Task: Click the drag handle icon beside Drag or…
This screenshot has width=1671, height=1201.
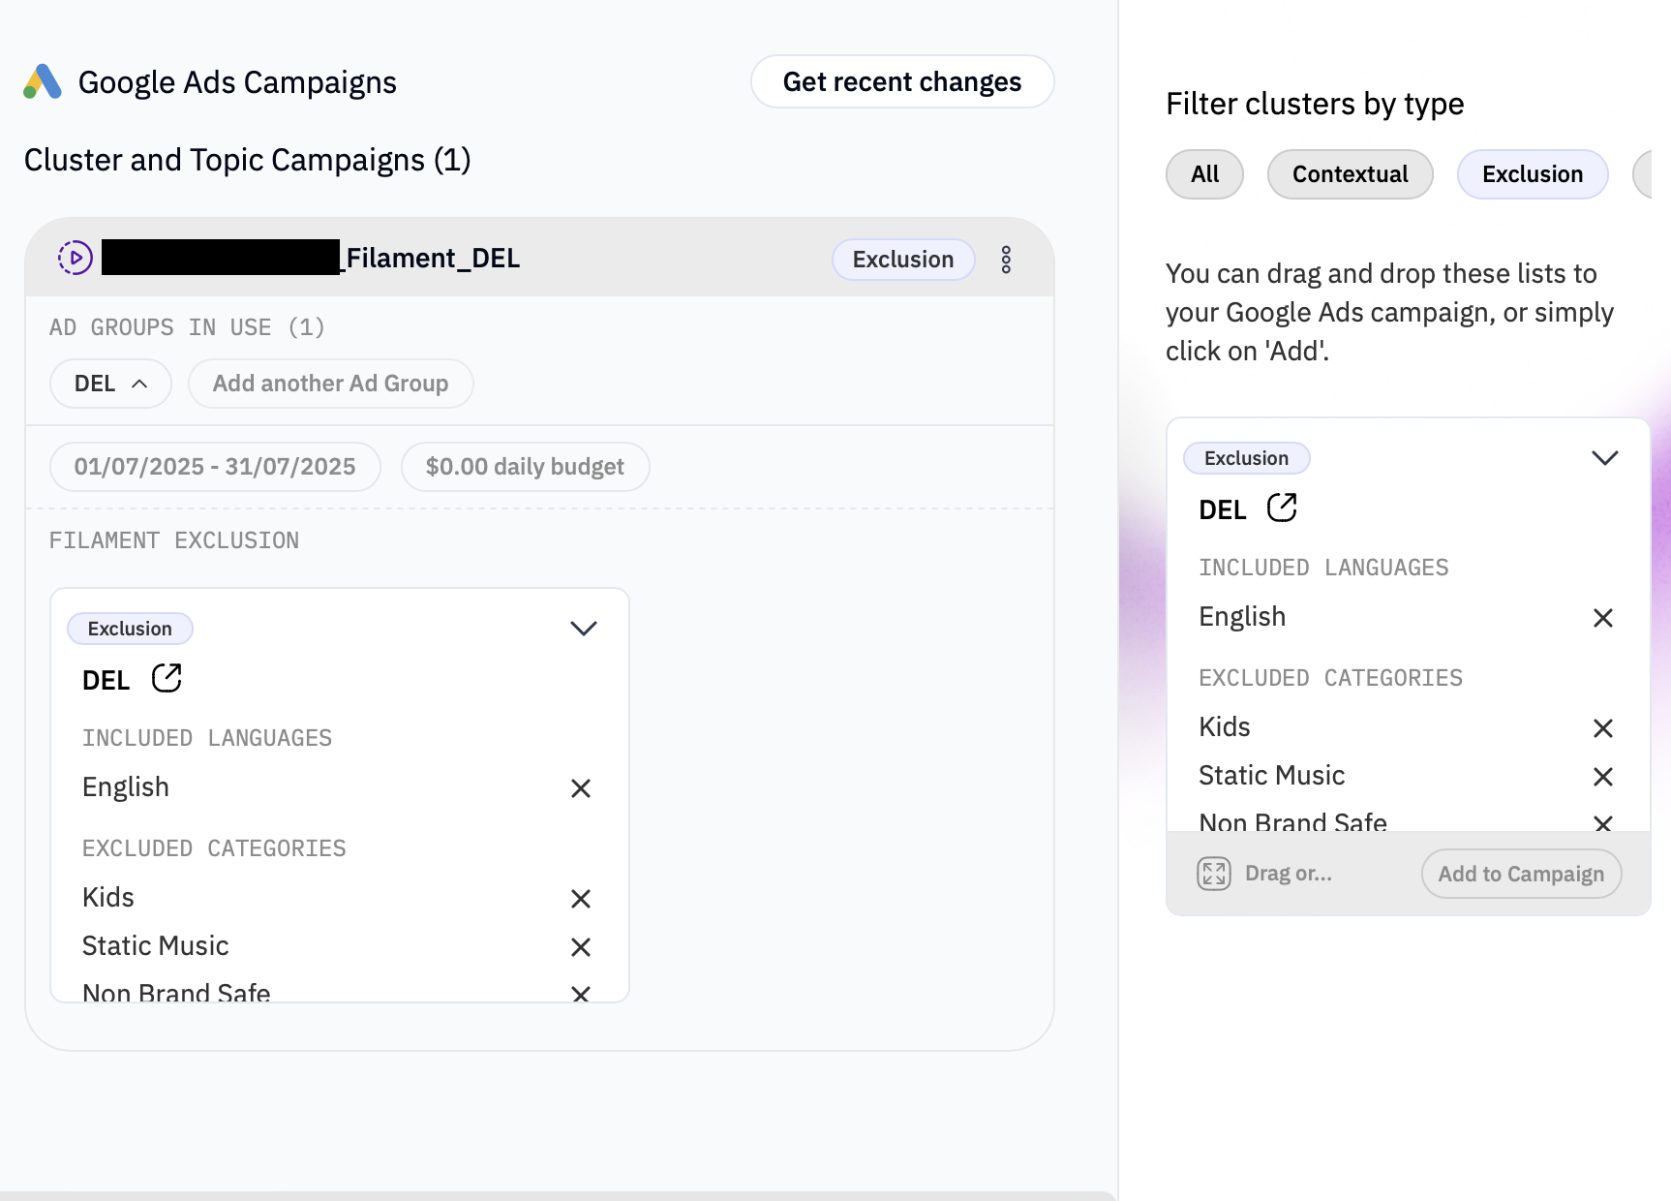Action: (x=1214, y=874)
